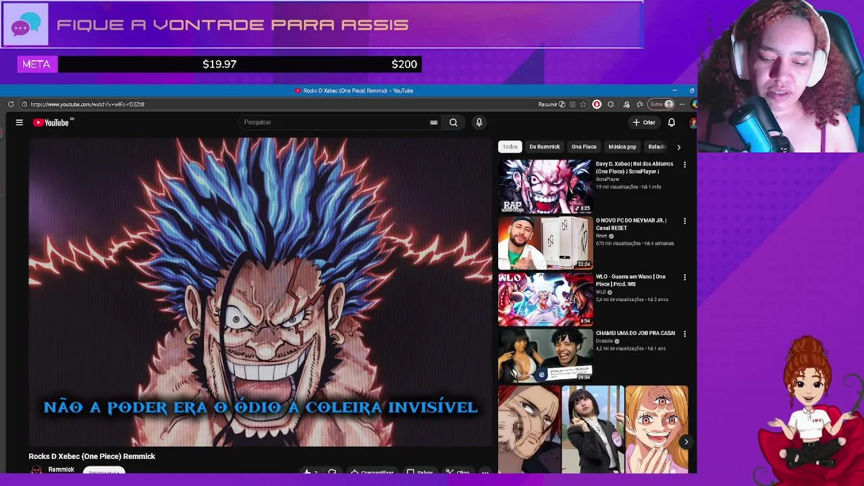The height and width of the screenshot is (486, 864).
Task: Click the SonsPlayer channel name
Action: [607, 179]
